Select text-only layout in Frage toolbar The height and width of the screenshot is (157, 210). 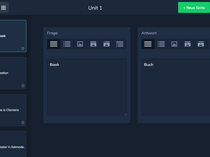point(54,44)
